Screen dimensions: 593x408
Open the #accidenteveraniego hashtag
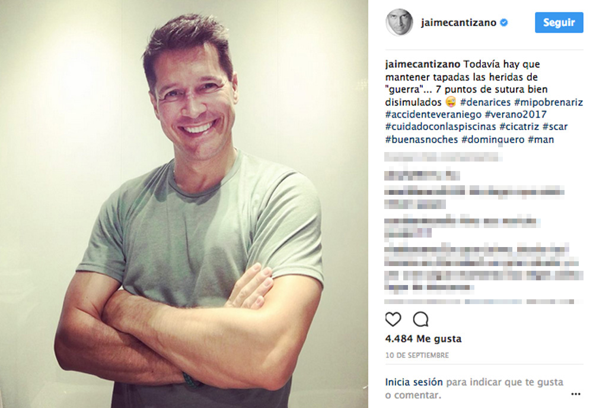[433, 115]
